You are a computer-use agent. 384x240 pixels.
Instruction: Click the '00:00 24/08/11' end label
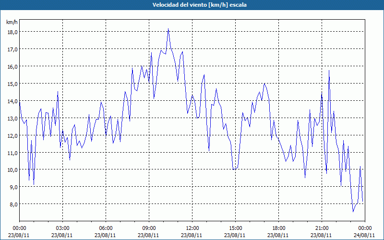pos(364,232)
